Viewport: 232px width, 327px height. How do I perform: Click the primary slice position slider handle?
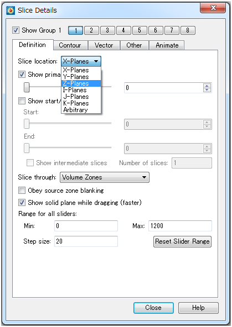(27, 87)
